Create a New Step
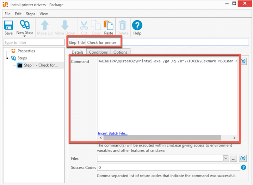This screenshot has height=185, width=253. (25, 25)
